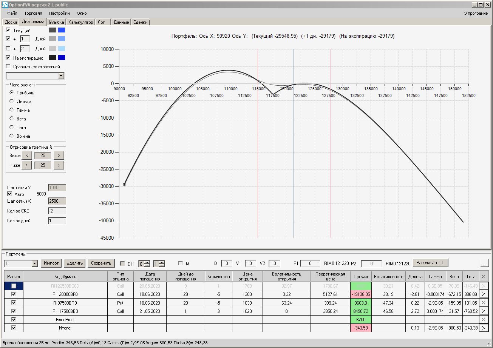The height and width of the screenshot is (348, 493).
Task: Click the X delete icon in RI120000BF0 row
Action: pos(484,294)
